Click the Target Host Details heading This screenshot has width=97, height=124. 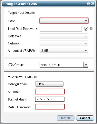point(22,13)
